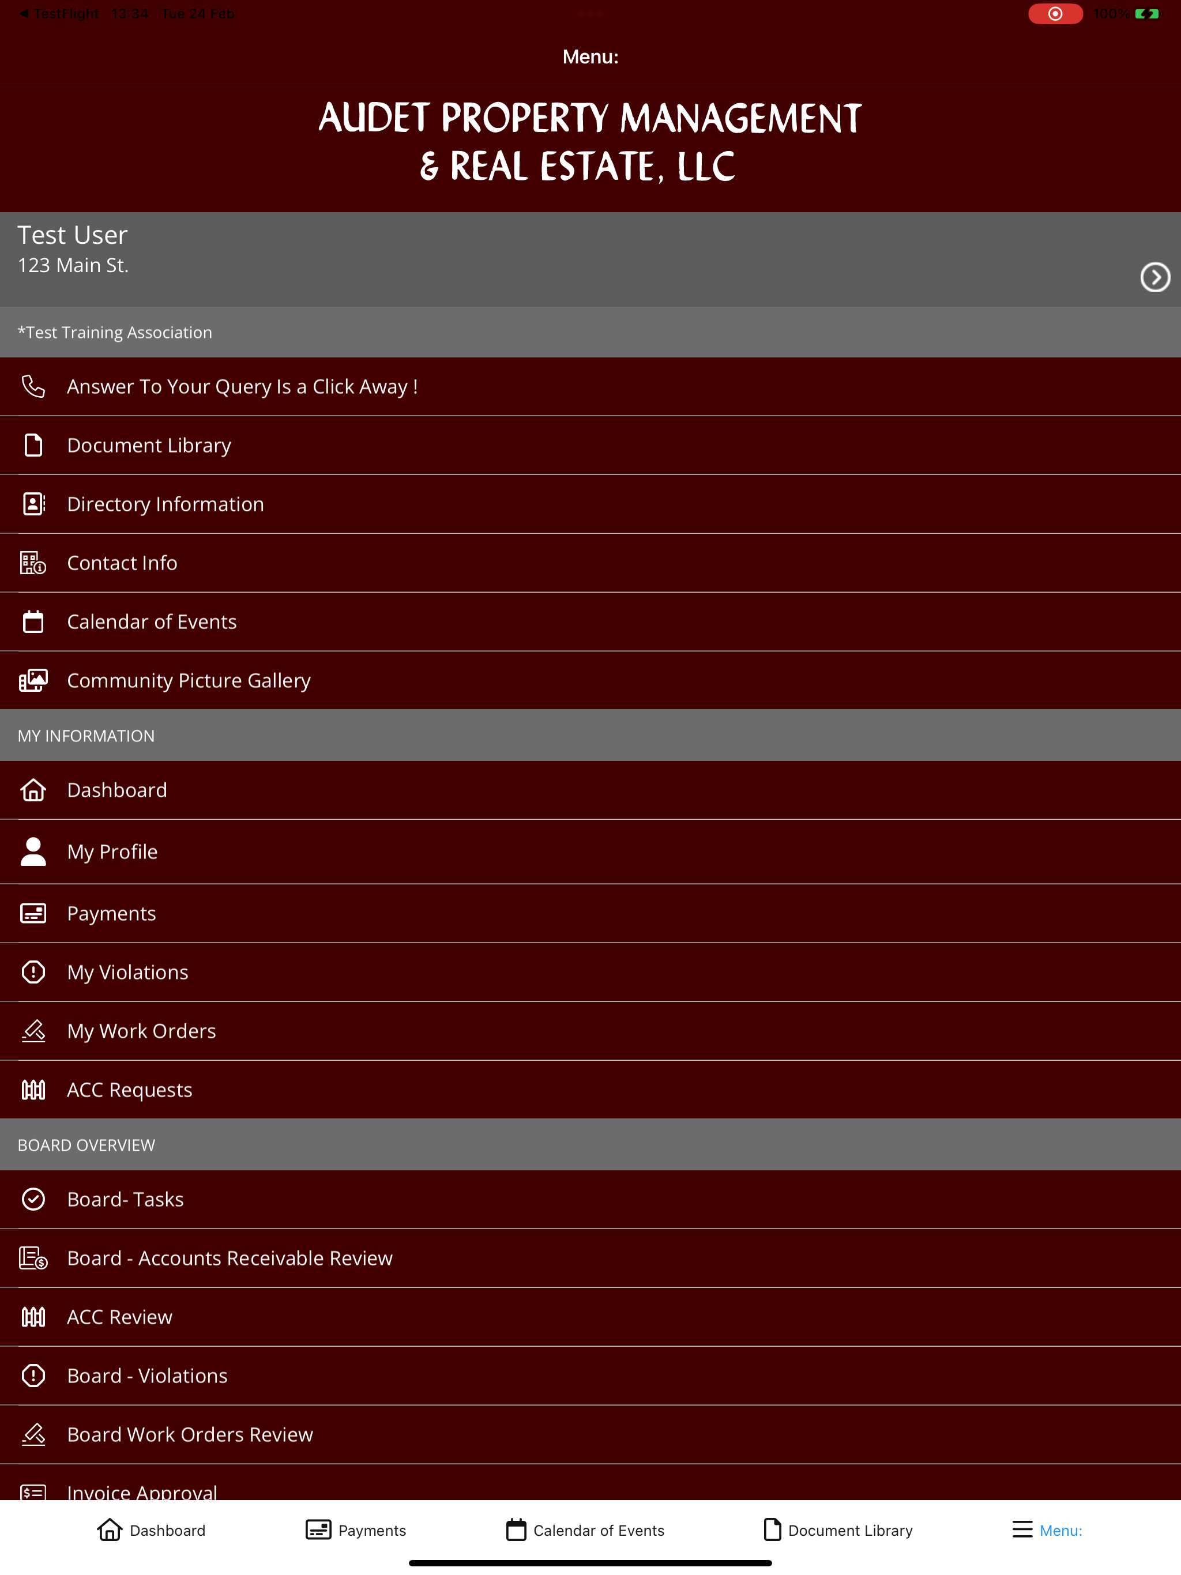
Task: Open Directory Information menu entry
Action: point(590,504)
